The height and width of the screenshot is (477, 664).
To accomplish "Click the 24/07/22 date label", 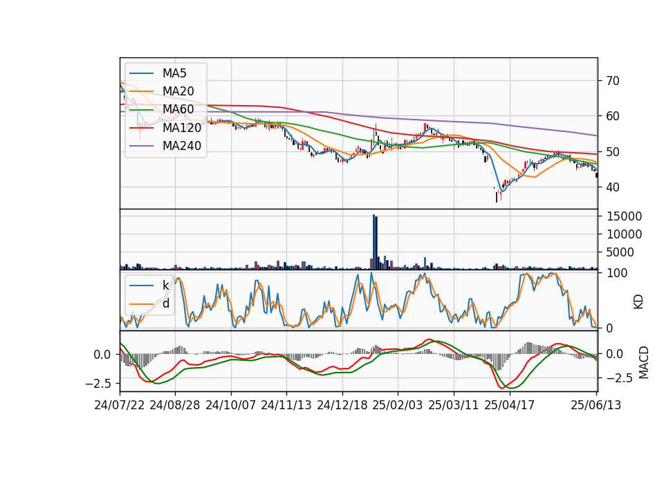I will pyautogui.click(x=120, y=405).
